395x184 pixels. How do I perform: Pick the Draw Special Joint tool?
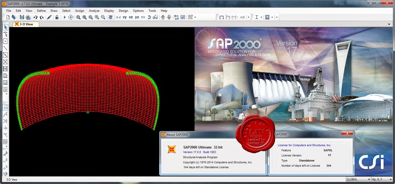pyautogui.click(x=5, y=41)
